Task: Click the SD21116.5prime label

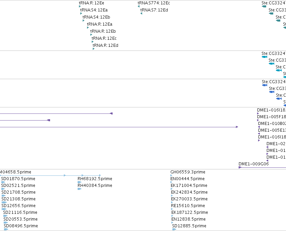Action: pos(20,212)
